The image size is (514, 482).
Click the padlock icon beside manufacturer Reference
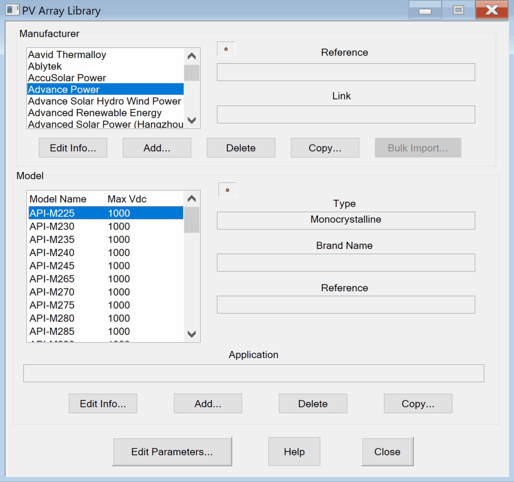coord(226,48)
